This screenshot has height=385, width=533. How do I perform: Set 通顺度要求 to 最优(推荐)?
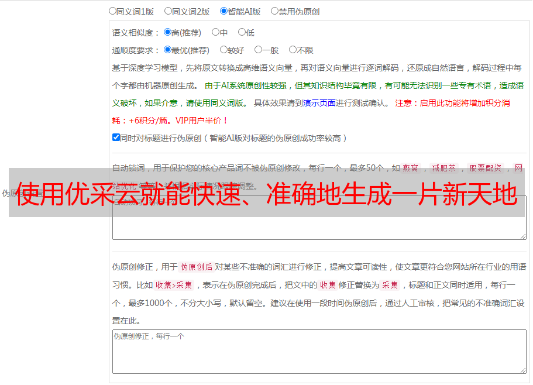167,50
